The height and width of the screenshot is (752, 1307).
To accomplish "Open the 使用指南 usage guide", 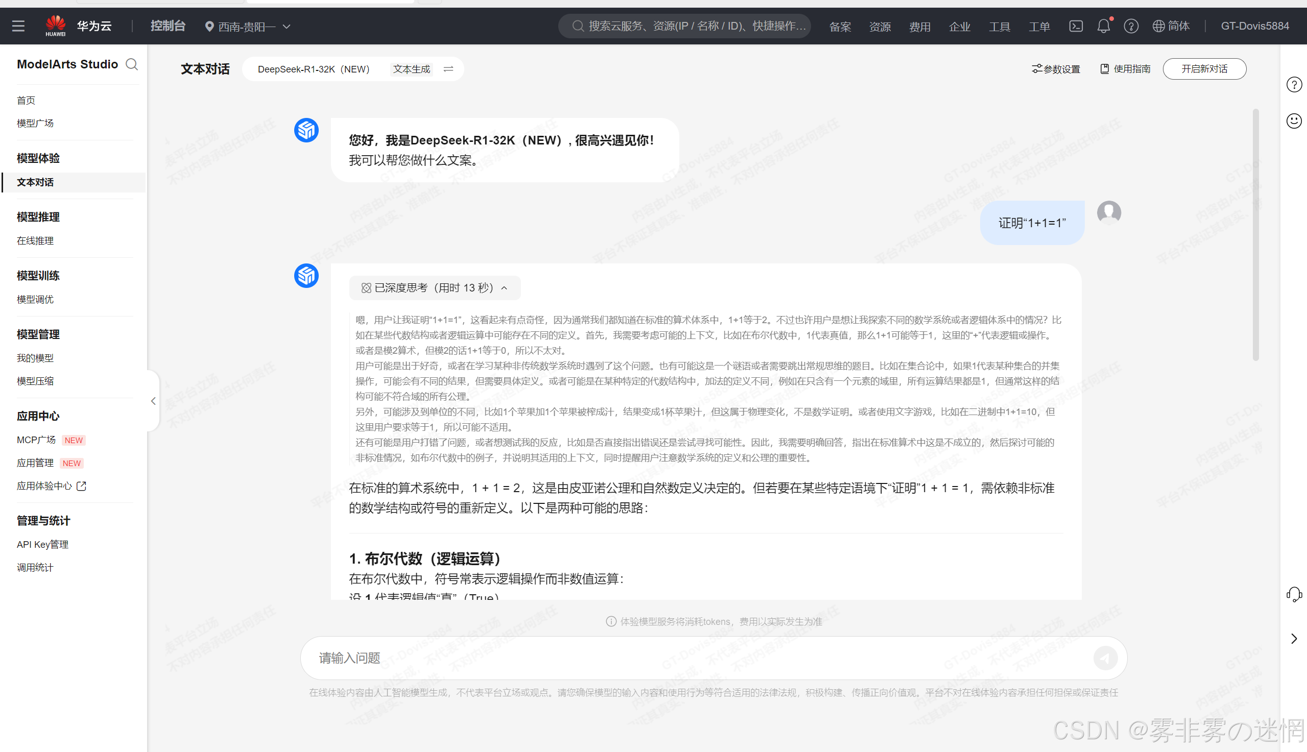I will pos(1125,69).
